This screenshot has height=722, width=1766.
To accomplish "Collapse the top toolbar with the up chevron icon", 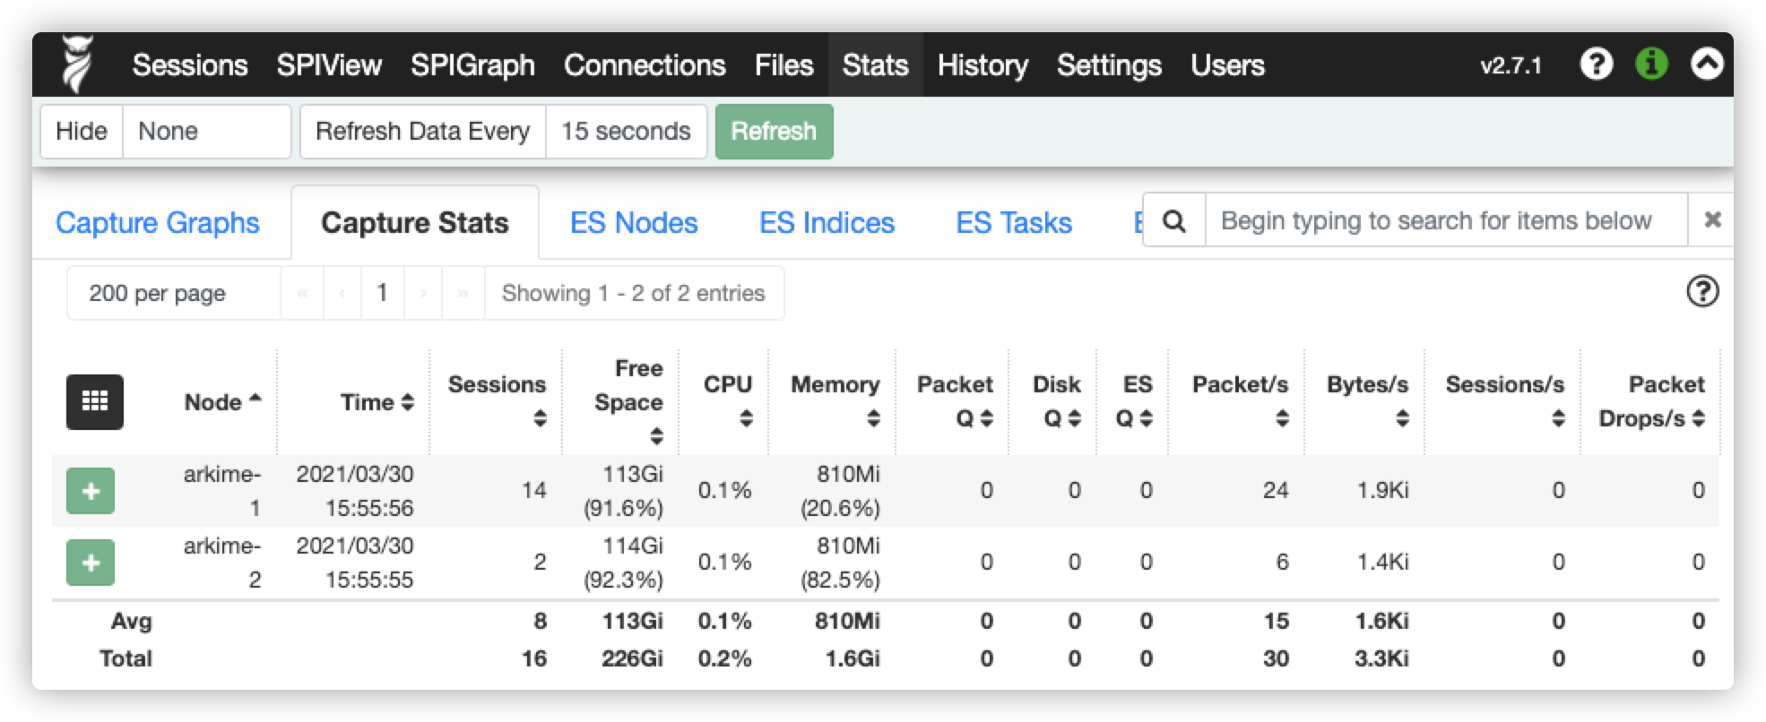I will pos(1707,64).
